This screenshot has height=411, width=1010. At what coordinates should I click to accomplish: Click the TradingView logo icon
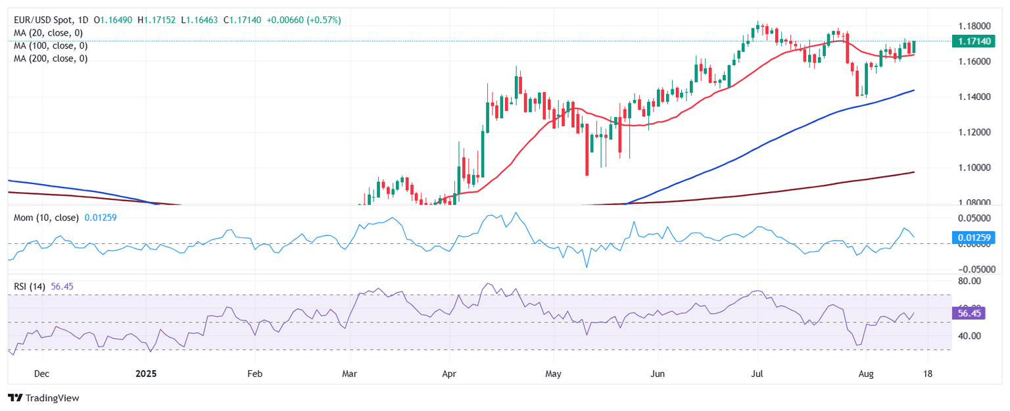coord(14,398)
